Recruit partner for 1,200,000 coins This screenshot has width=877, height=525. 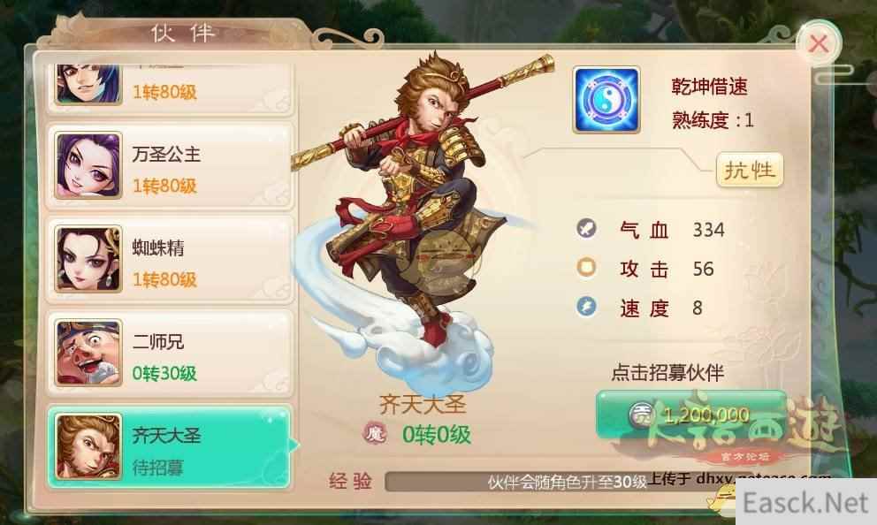[691, 415]
